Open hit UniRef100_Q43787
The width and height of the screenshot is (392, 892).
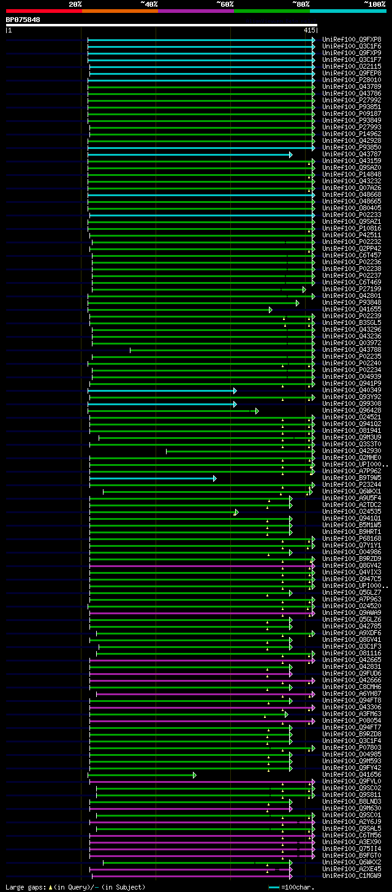352,154
